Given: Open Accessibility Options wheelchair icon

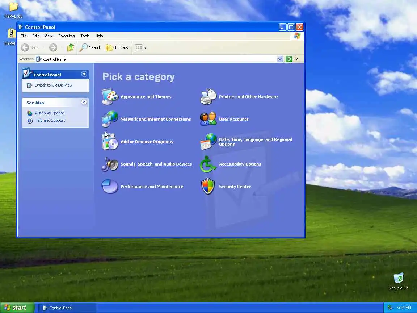Looking at the screenshot, I should [208, 164].
